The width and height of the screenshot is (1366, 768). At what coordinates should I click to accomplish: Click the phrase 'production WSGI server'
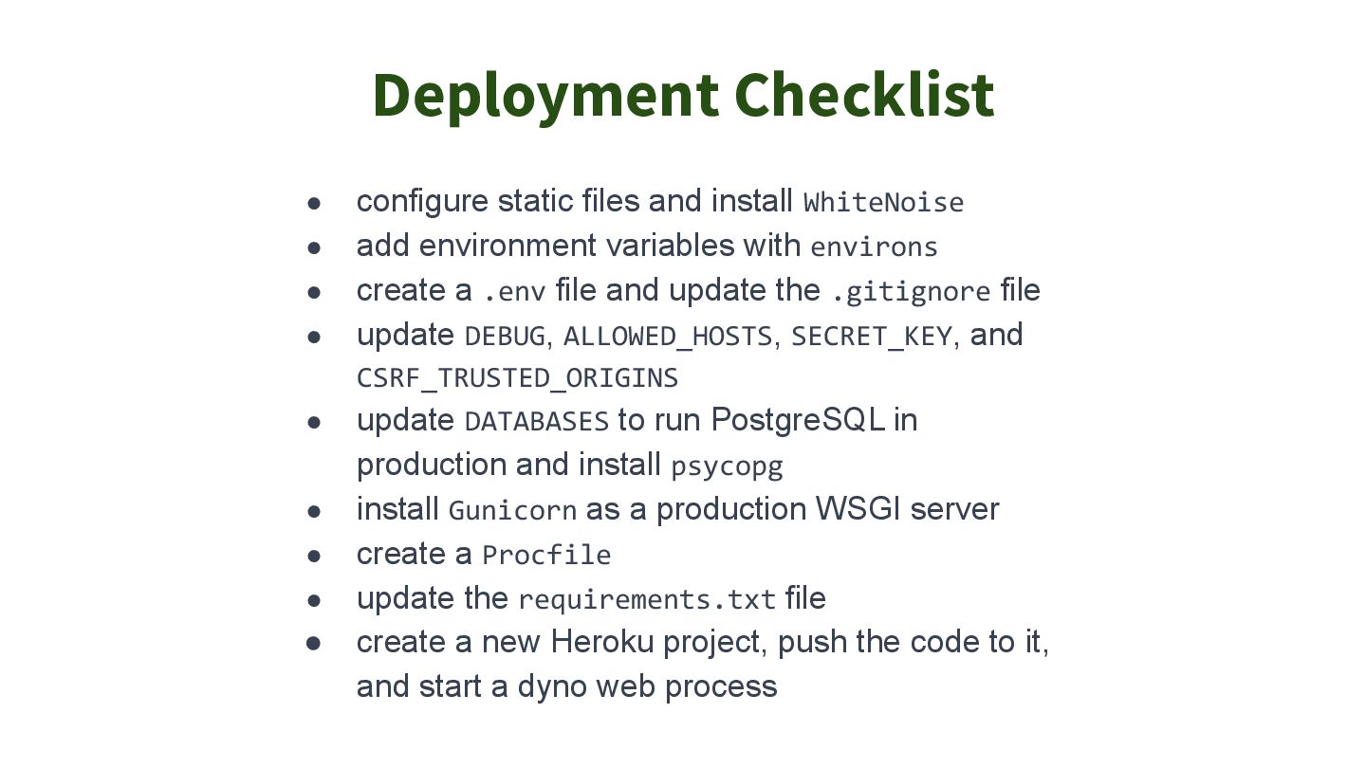(827, 509)
